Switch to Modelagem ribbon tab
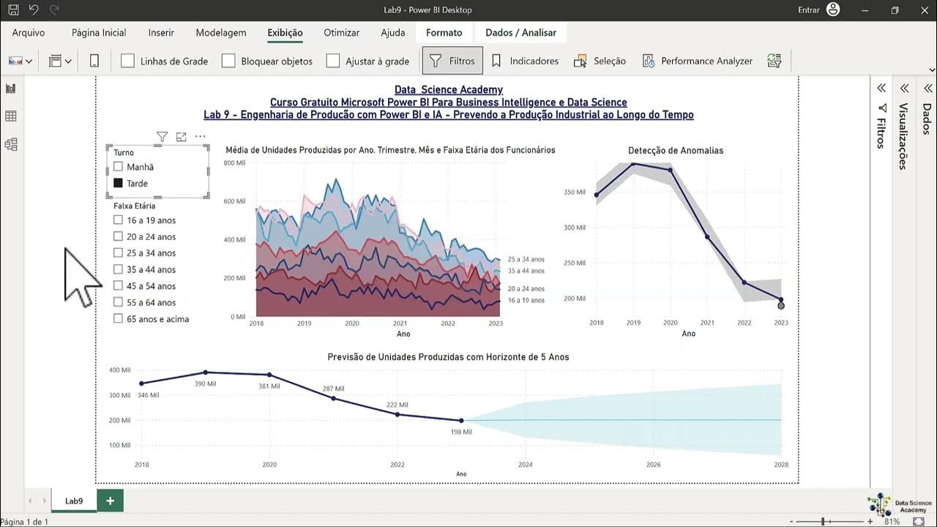937x527 pixels. coord(221,33)
